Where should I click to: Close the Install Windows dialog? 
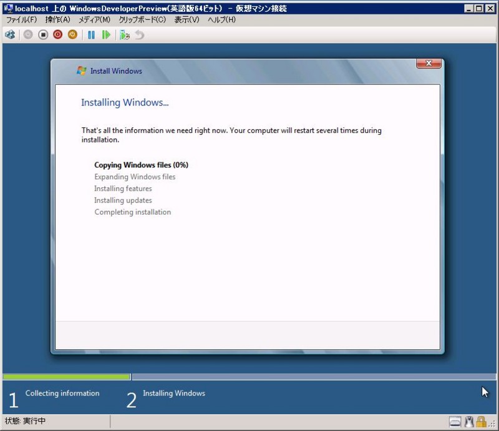click(x=429, y=63)
